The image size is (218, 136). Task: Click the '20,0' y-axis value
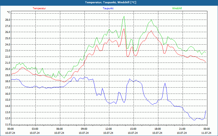pyautogui.click(x=8, y=69)
